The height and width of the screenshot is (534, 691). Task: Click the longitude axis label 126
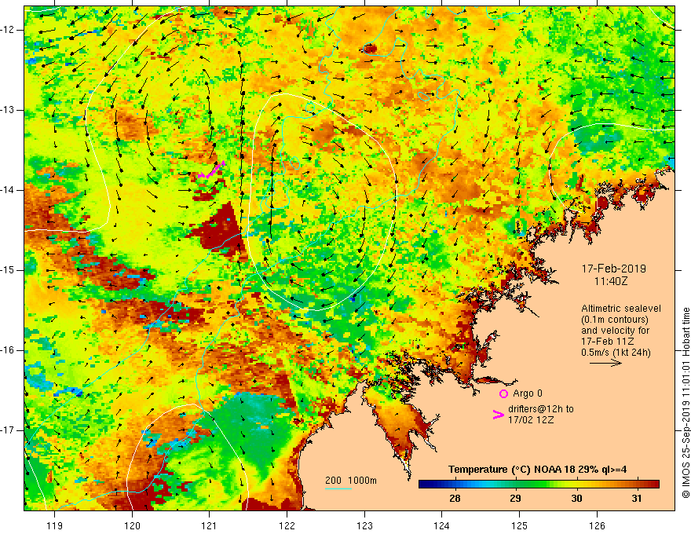pos(597,526)
